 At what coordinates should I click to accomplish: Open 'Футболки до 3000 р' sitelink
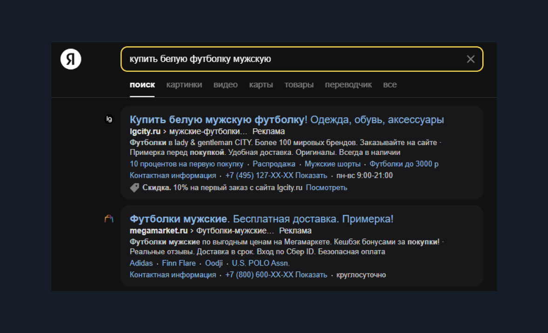pyautogui.click(x=404, y=164)
